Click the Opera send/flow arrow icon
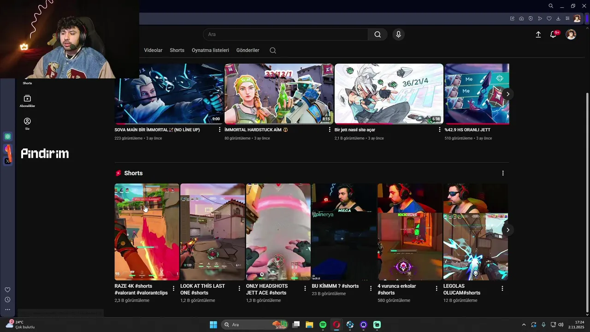 tap(540, 18)
